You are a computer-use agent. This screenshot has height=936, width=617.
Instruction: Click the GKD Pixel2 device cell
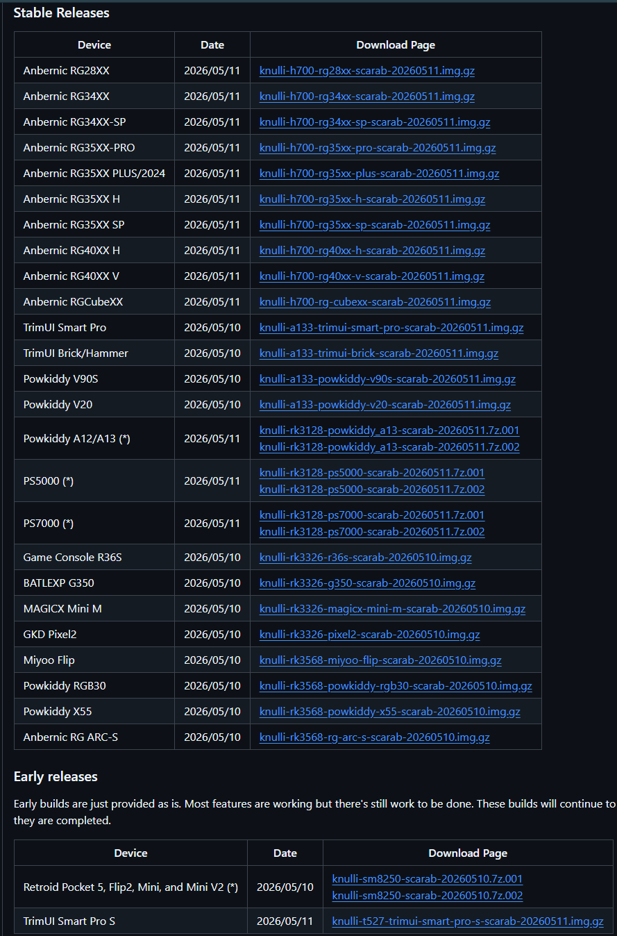click(x=94, y=634)
